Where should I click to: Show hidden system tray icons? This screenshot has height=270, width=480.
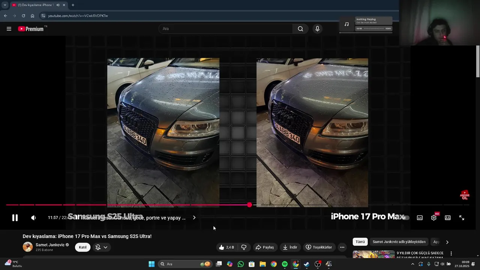pos(412,264)
